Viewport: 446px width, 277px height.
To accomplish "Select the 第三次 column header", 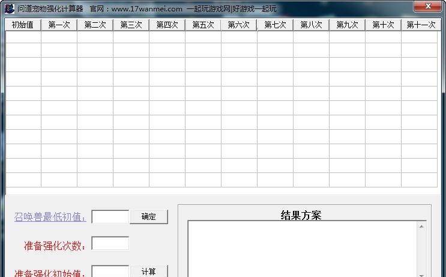I will click(131, 25).
